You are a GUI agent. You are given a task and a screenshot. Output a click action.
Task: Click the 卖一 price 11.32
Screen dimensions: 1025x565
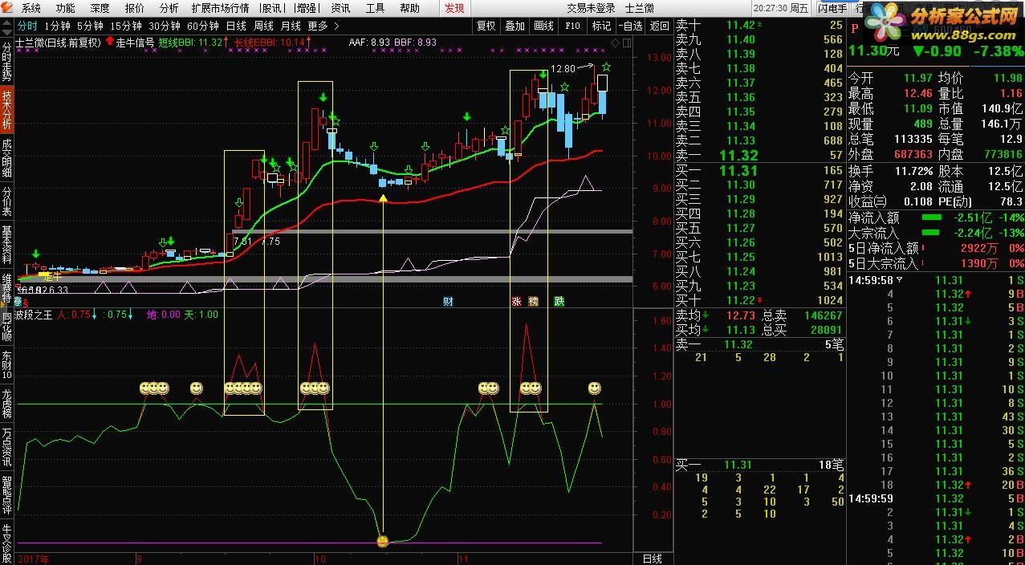[738, 156]
